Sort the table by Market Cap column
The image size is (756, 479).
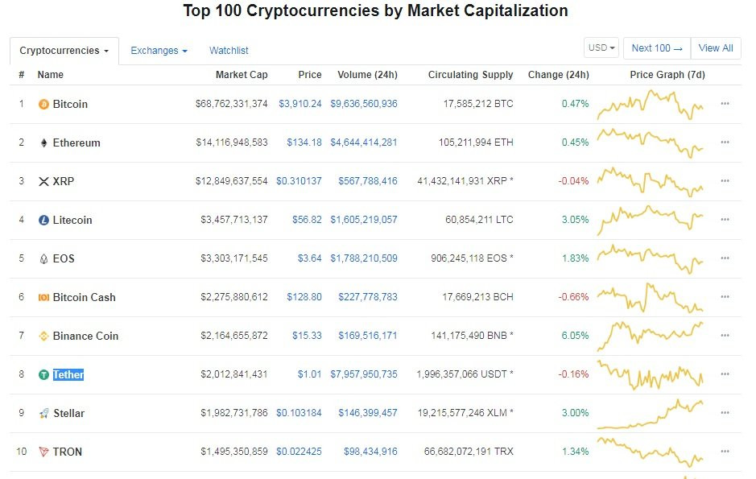coord(242,75)
